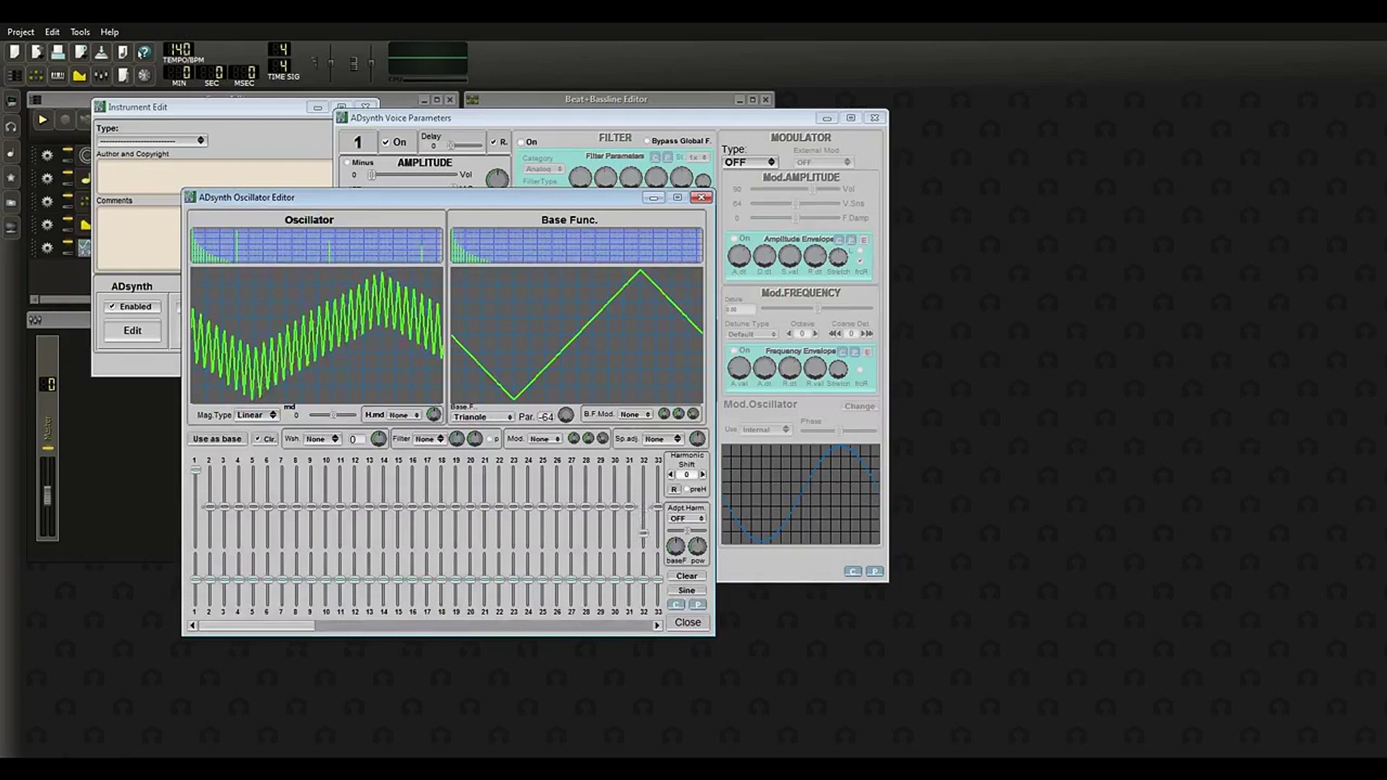
Task: Open the My Samples headphones sidebar icon
Action: tap(11, 127)
